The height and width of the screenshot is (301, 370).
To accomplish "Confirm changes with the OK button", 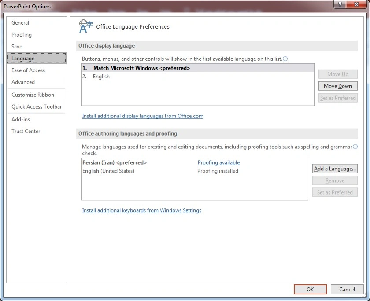I will click(310, 289).
